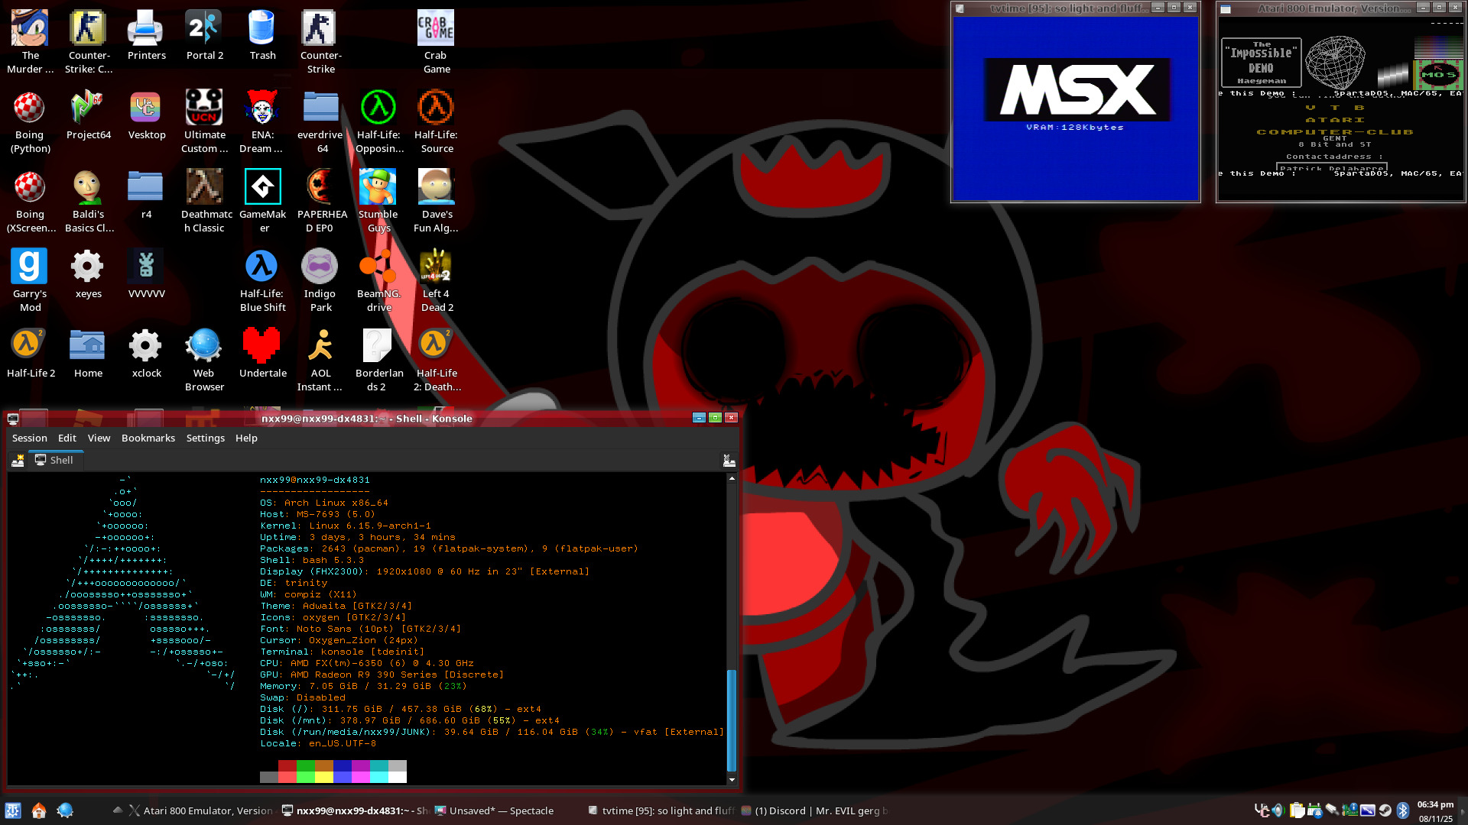This screenshot has height=825, width=1468.
Task: Open Konsole Settings menu
Action: click(206, 438)
